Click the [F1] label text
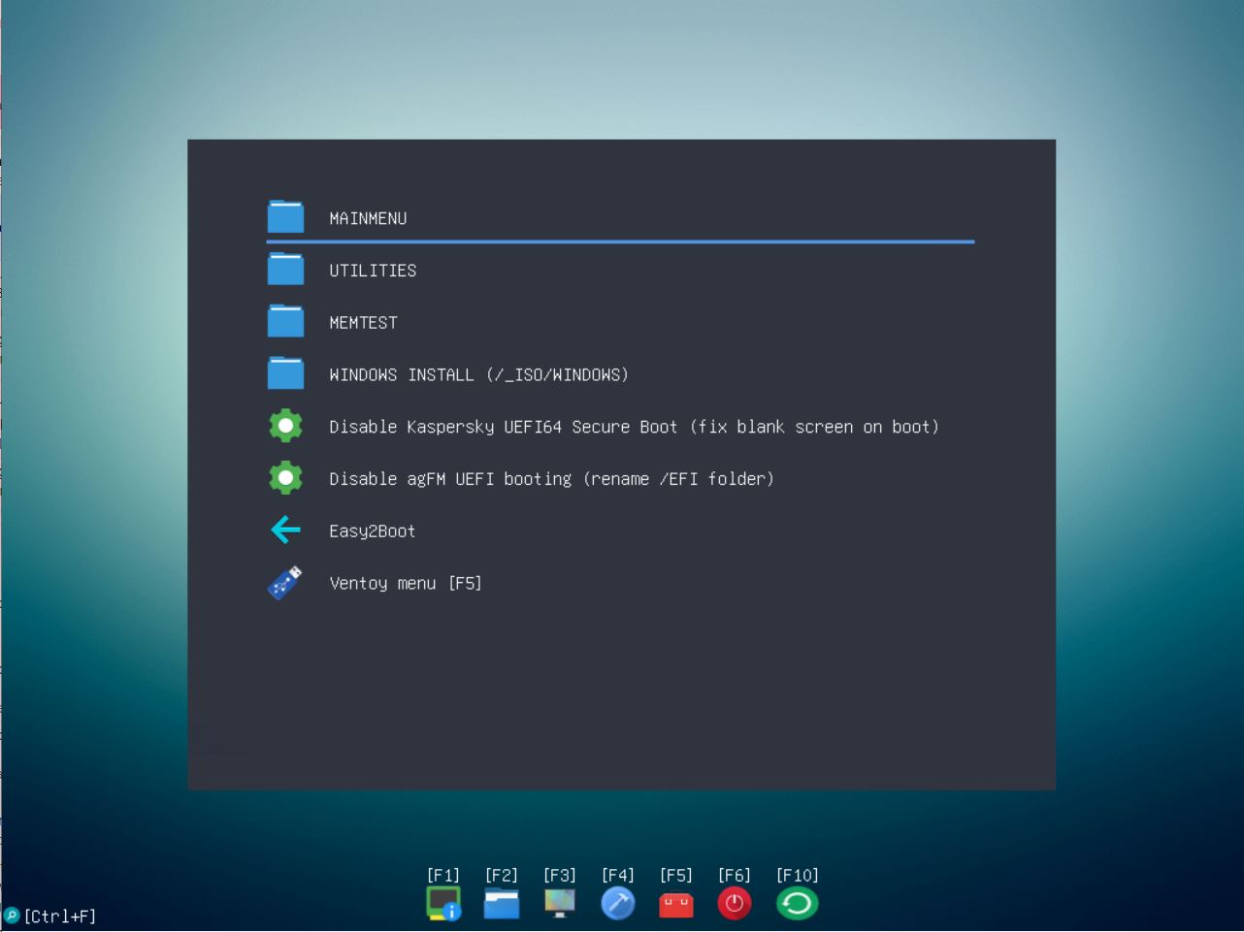The image size is (1244, 932). tap(443, 875)
